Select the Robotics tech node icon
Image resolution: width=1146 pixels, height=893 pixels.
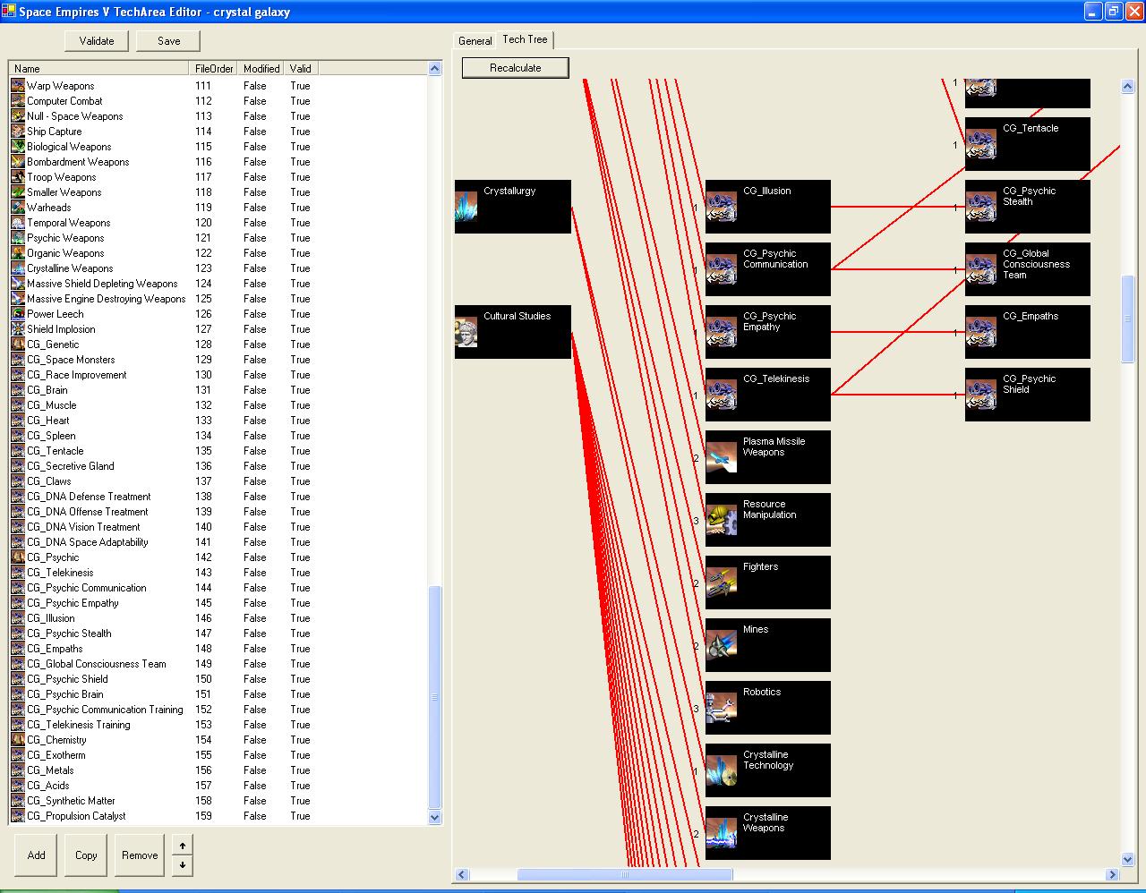721,708
